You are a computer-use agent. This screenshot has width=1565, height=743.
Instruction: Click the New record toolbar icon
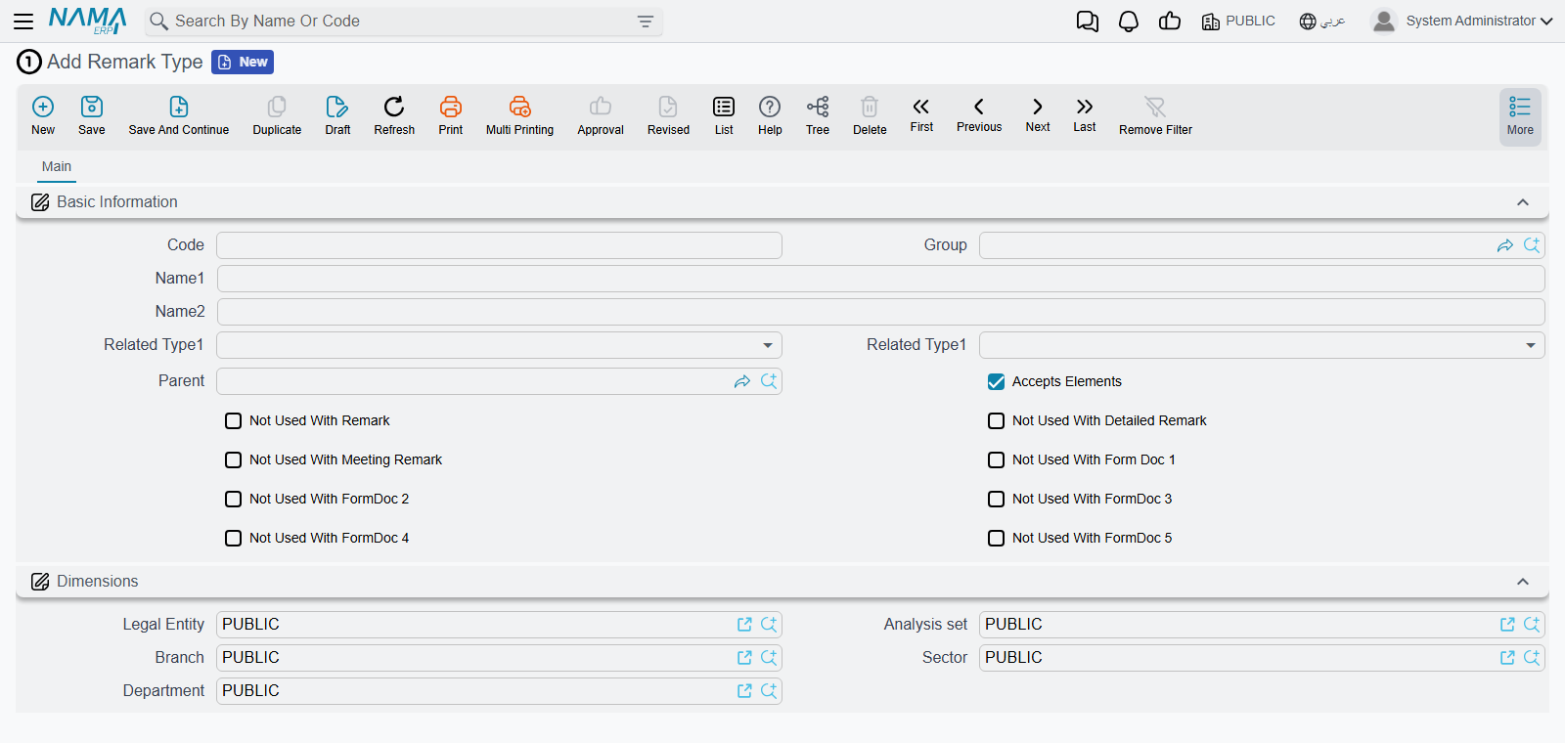(43, 107)
